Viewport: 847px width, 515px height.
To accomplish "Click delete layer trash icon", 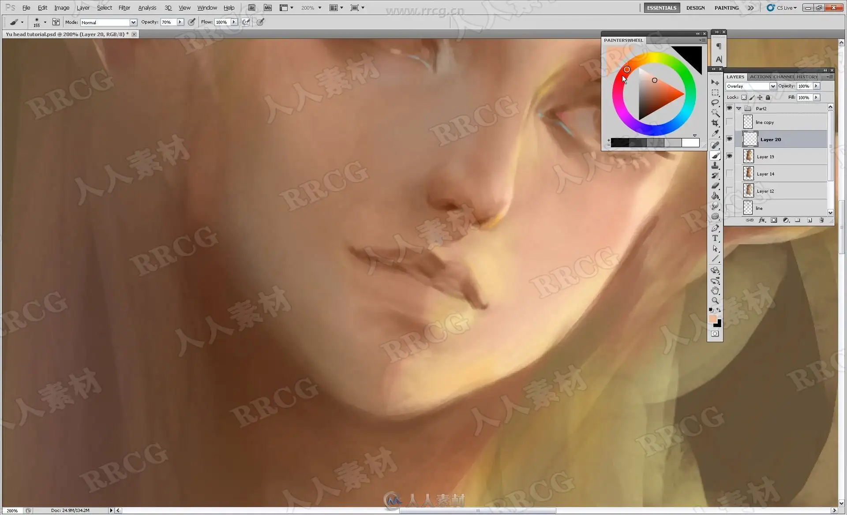I will 821,220.
